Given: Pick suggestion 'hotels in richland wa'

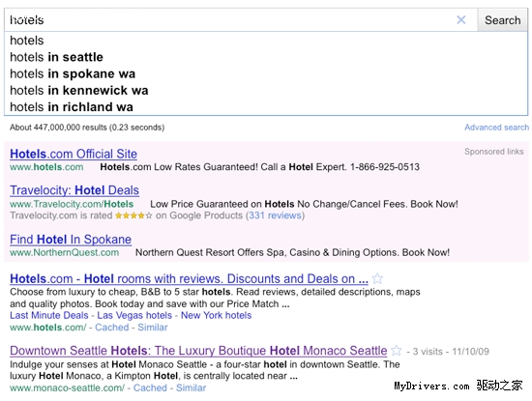Looking at the screenshot, I should (72, 107).
